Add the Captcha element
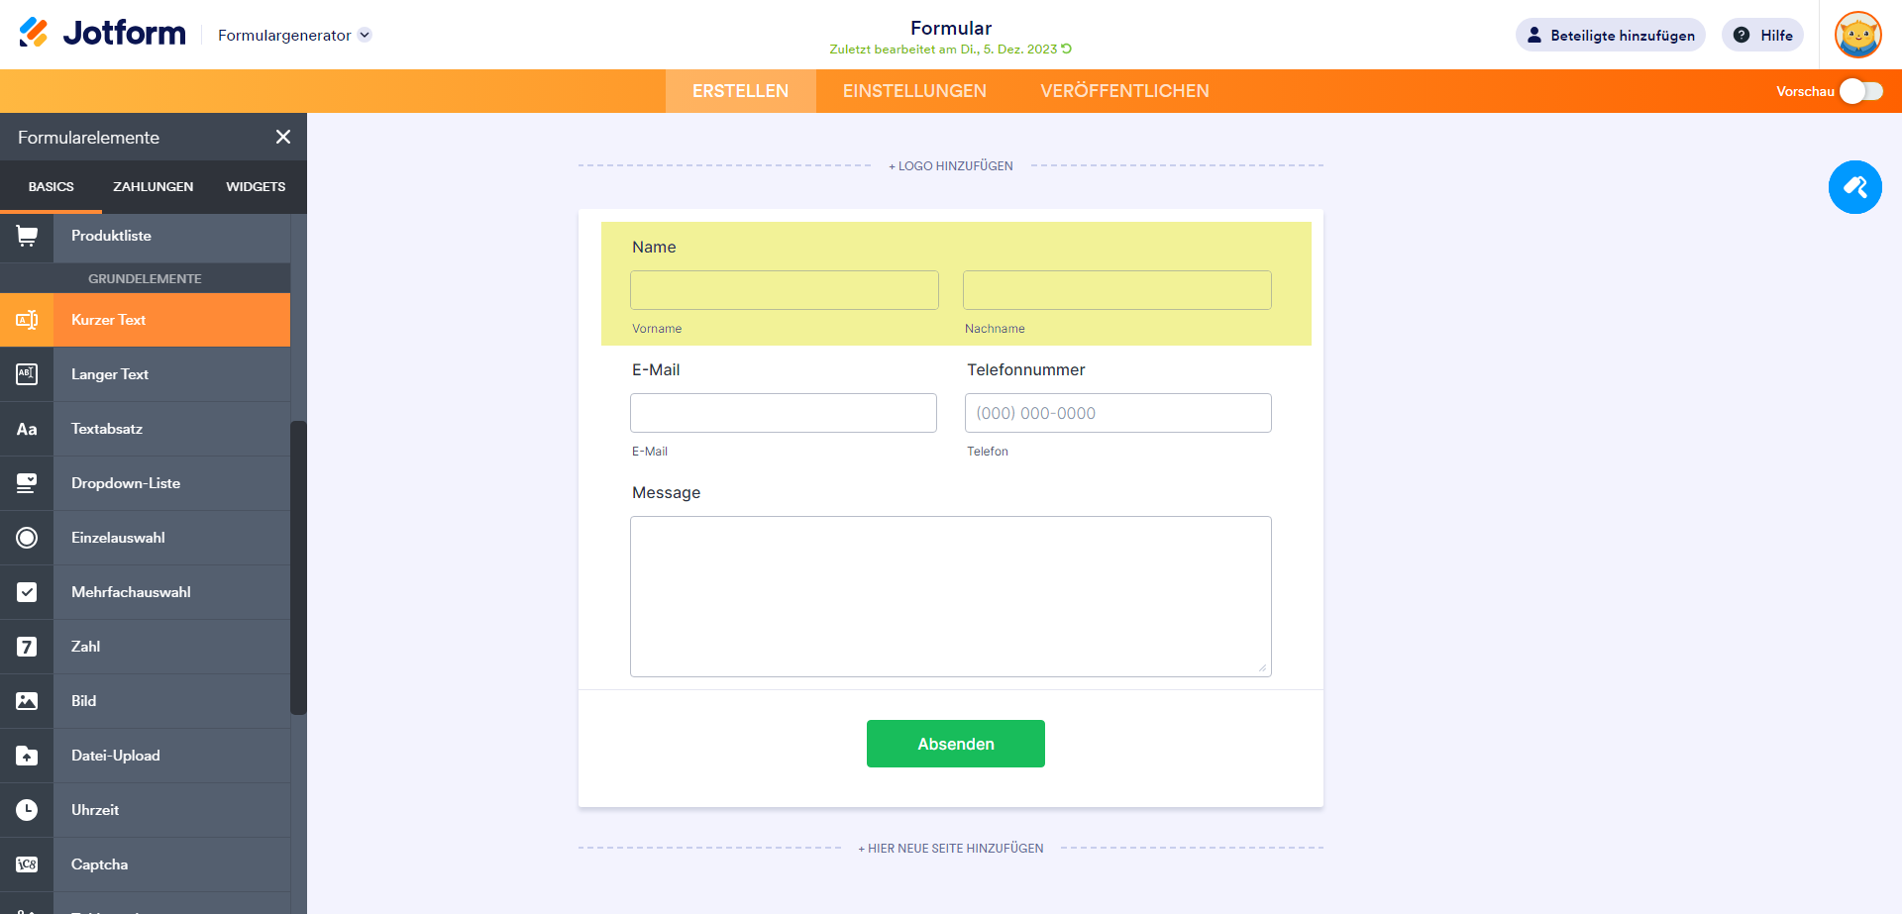 [x=99, y=864]
